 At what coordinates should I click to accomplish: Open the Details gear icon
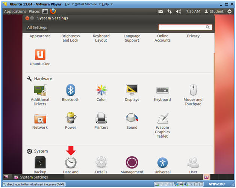coord(101,162)
